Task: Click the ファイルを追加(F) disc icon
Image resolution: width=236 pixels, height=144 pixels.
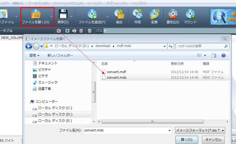Action: pos(92,14)
